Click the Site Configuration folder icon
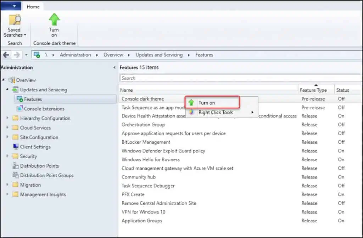The image size is (363, 238). 15,137
